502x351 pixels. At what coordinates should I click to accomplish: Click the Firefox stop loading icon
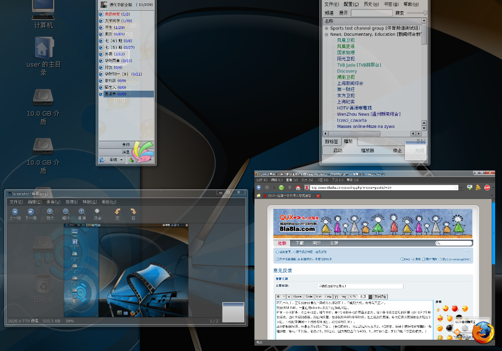290,188
